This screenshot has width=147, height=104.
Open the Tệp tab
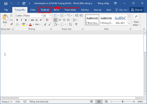point(6,10)
